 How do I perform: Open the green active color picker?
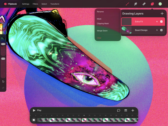tap(160, 4)
